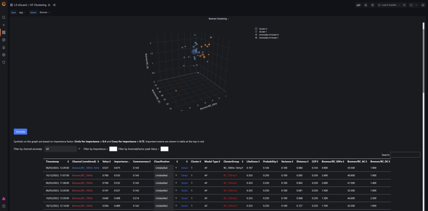Click Importance value 0.675 cell

tap(118, 168)
